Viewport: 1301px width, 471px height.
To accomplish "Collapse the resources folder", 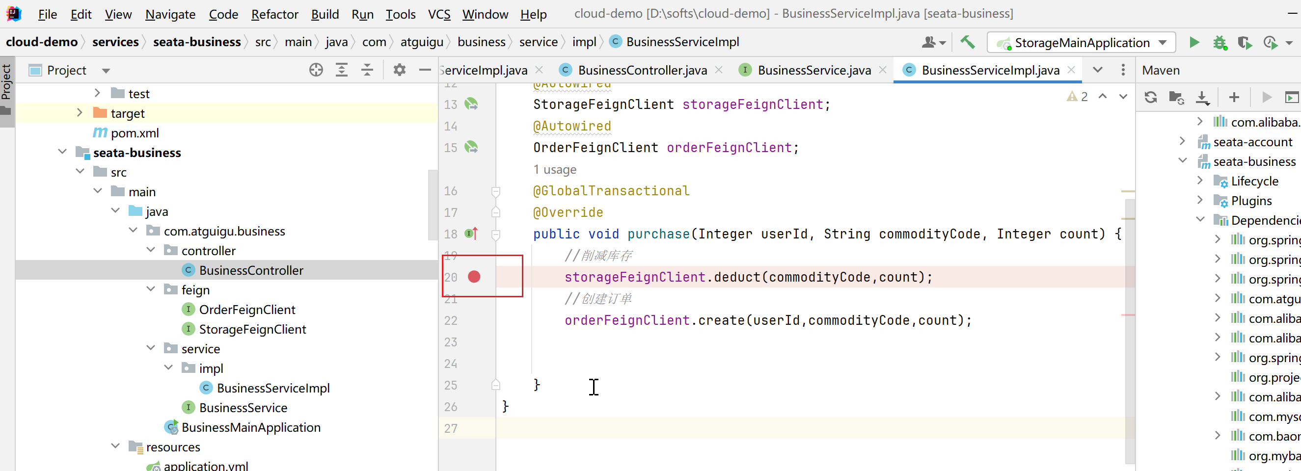I will pos(116,447).
